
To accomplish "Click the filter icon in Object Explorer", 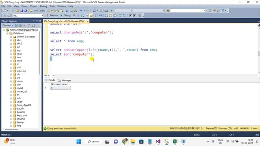I will tap(28, 25).
